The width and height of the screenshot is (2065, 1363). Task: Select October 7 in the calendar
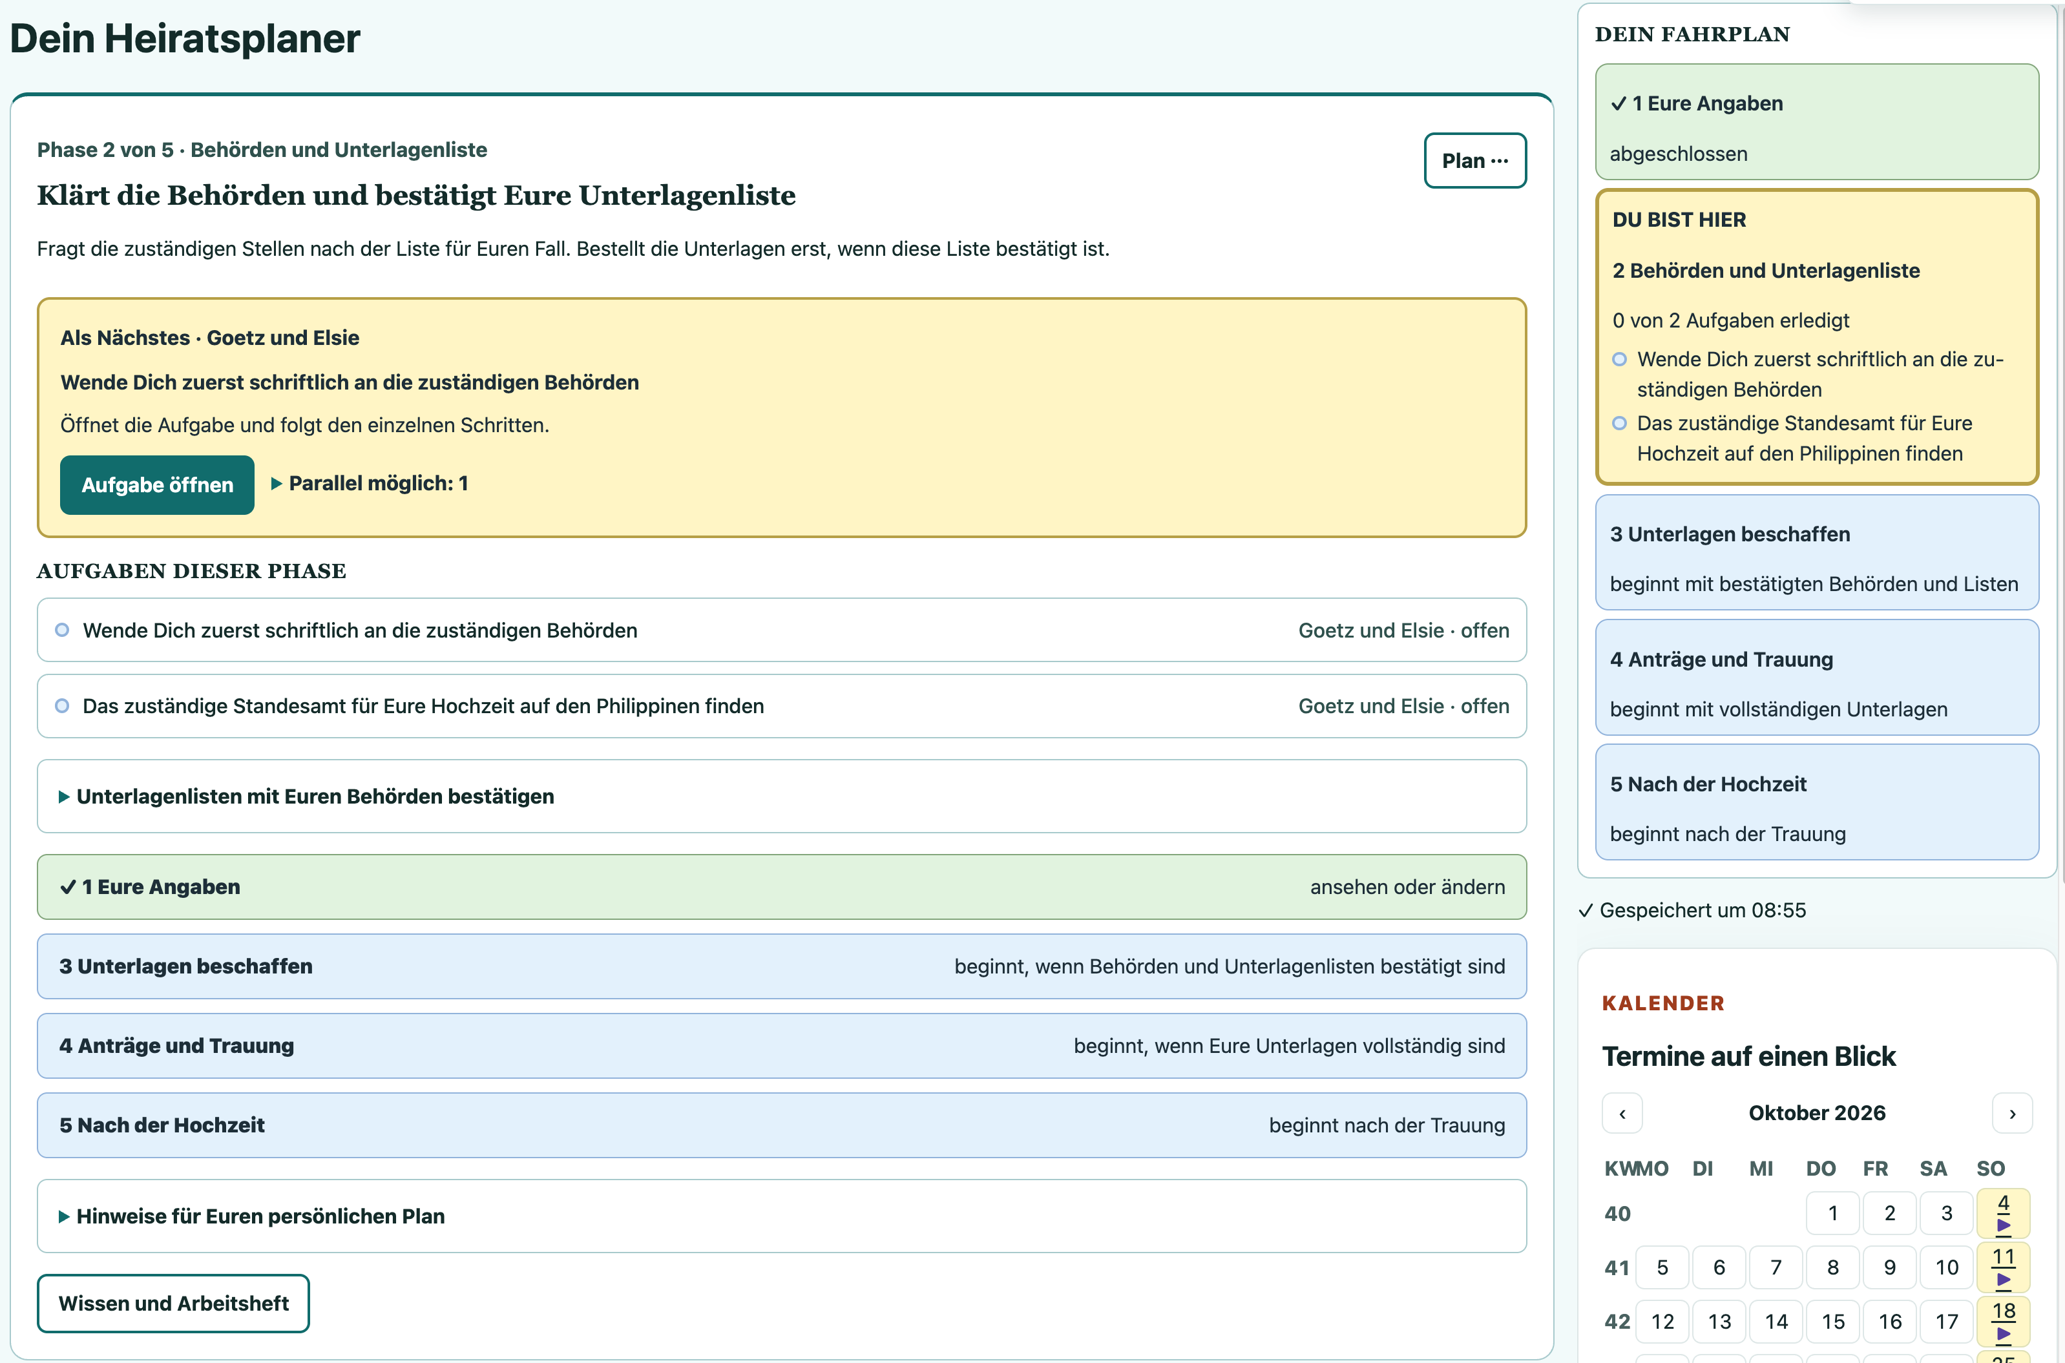tap(1776, 1268)
